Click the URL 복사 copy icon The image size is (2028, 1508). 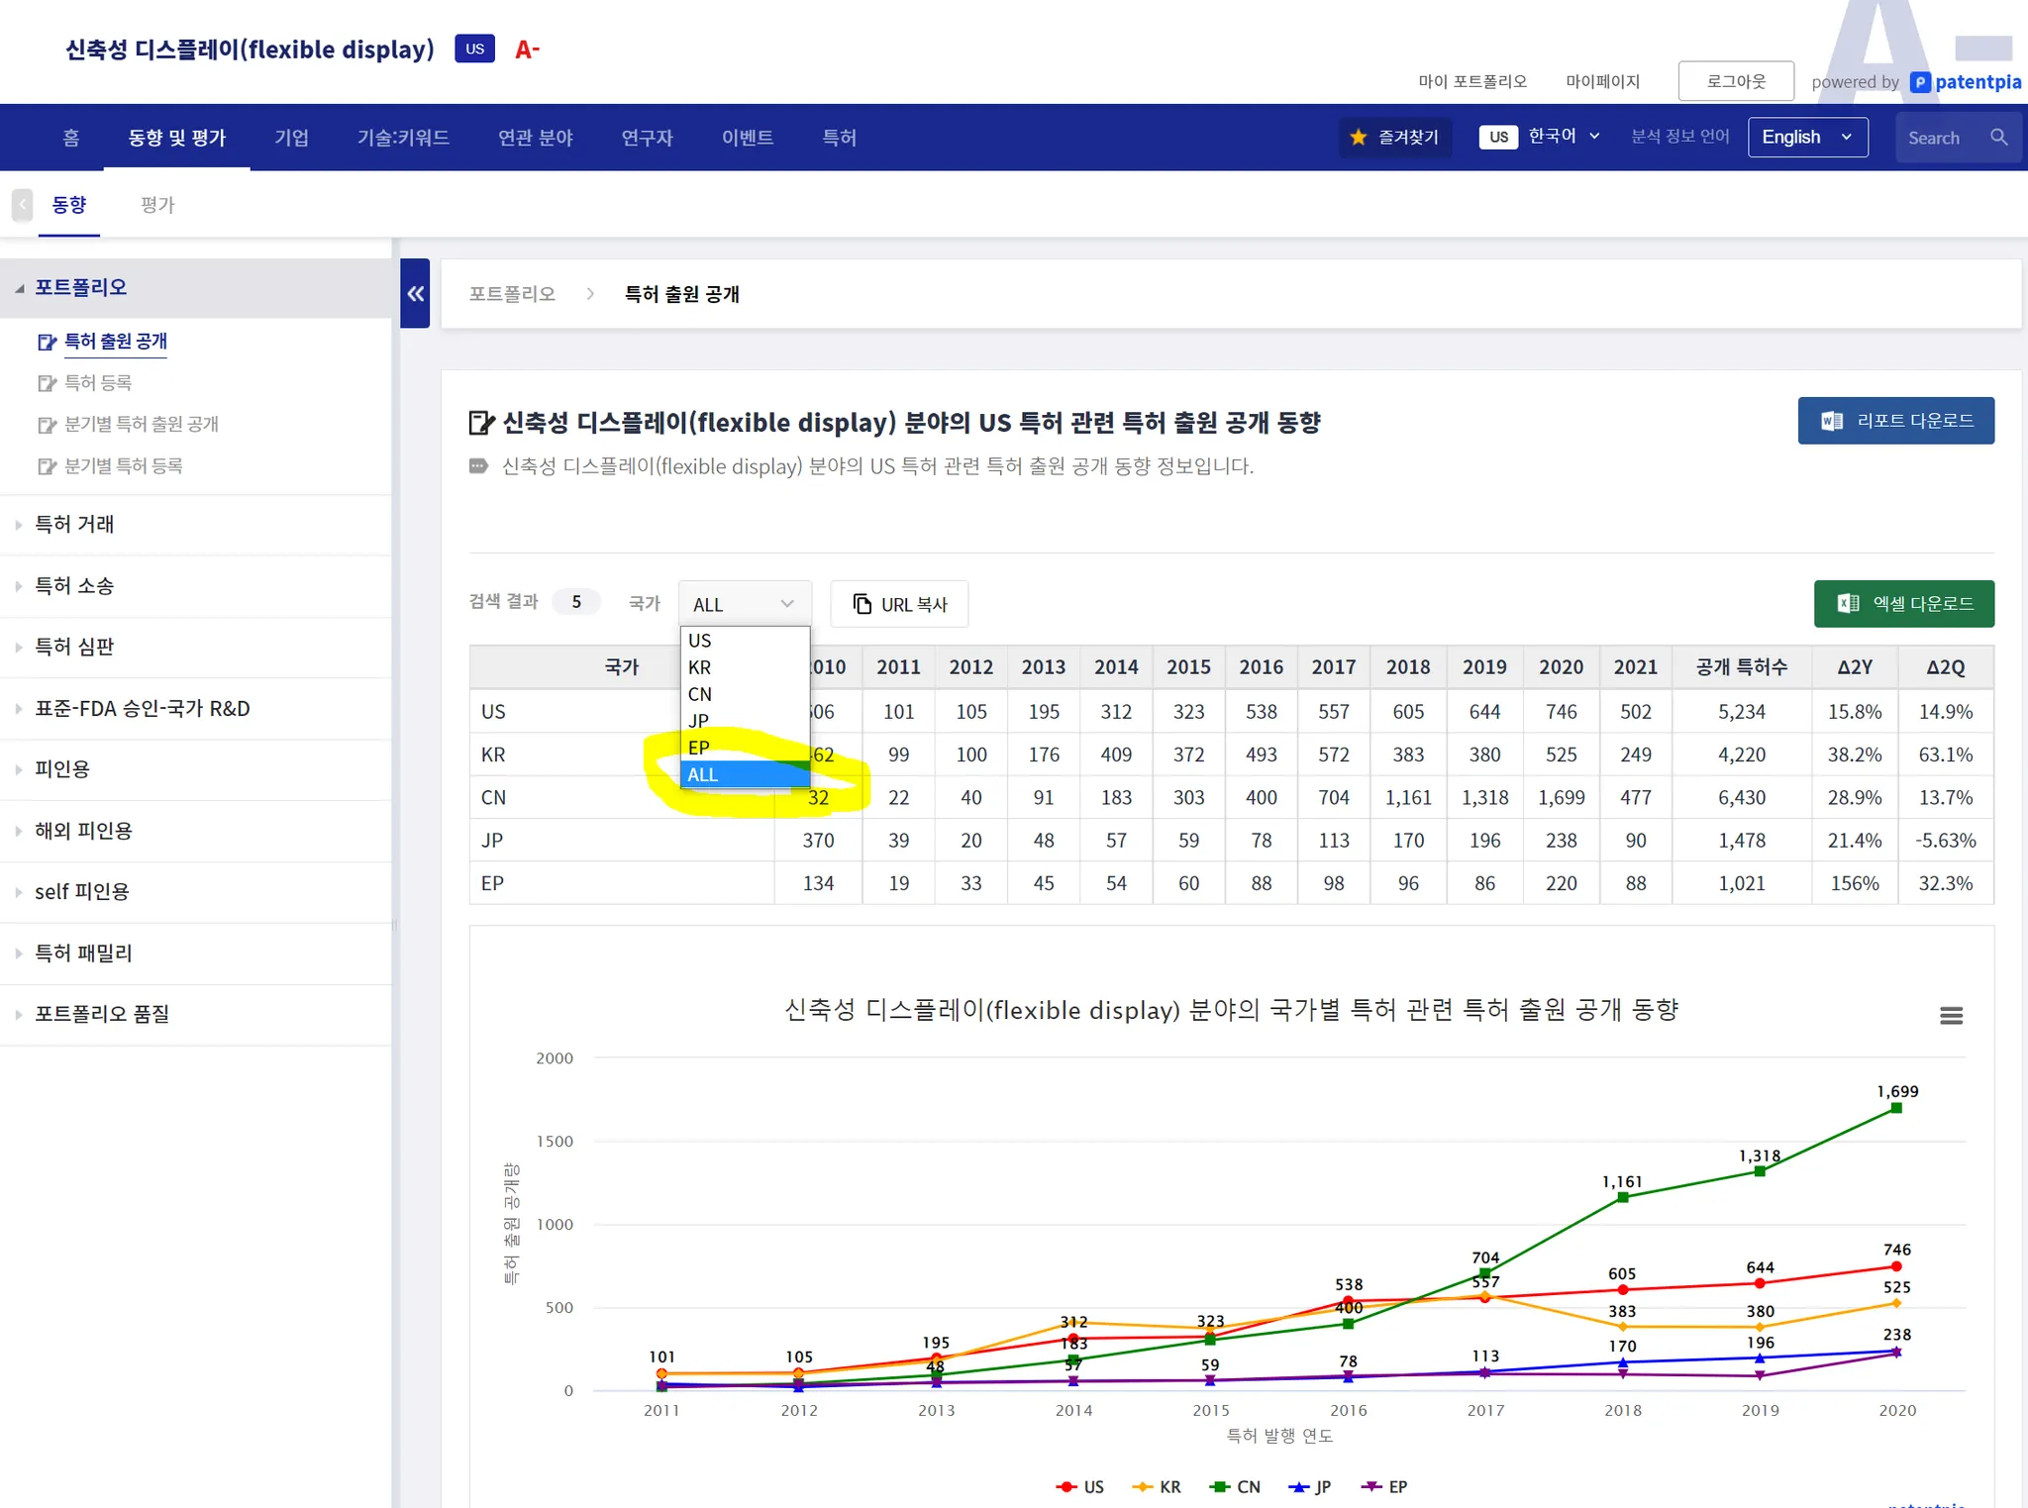862,604
